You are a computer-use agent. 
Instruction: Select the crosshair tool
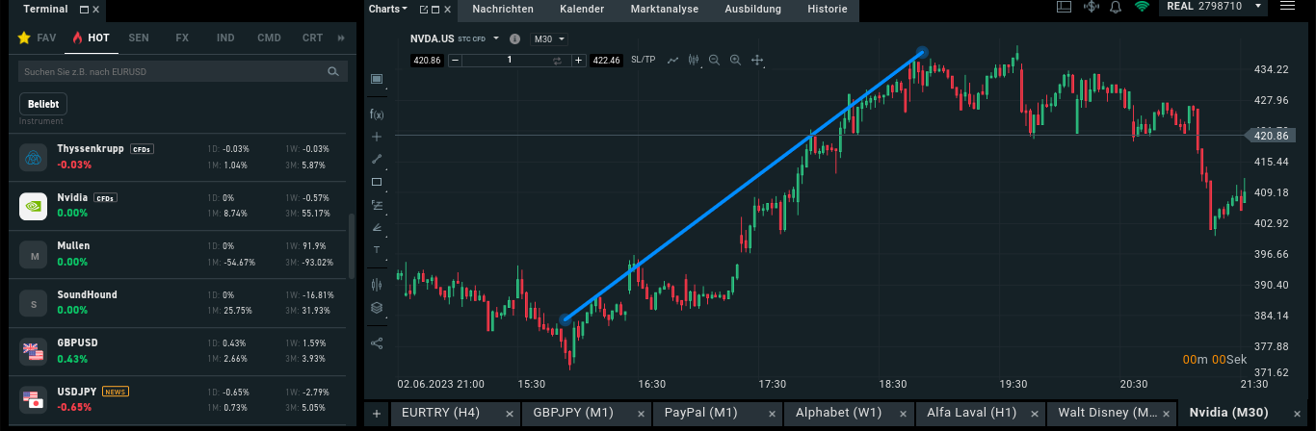[377, 137]
